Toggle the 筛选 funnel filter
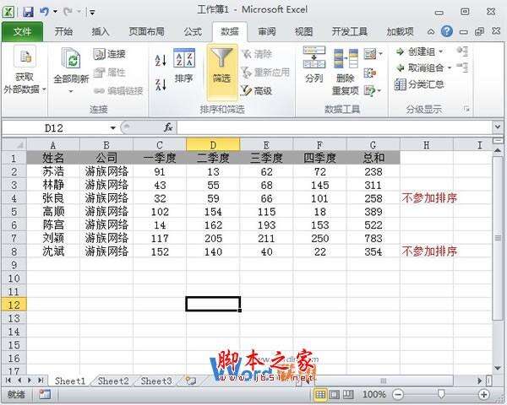Image resolution: width=507 pixels, height=405 pixels. pos(221,72)
